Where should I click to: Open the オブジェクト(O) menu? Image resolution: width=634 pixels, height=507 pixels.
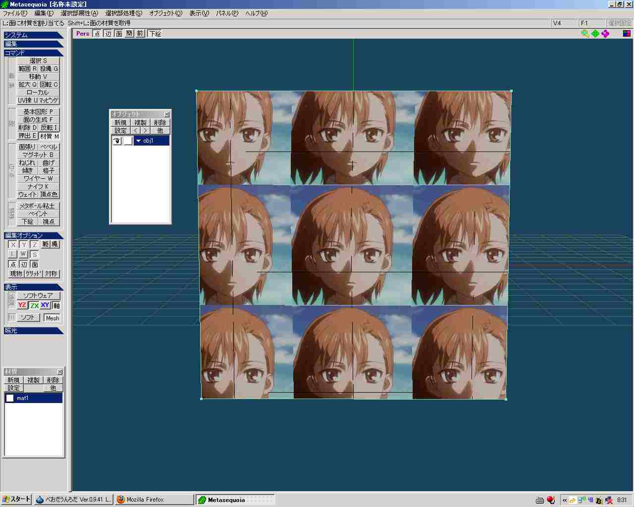coord(165,13)
